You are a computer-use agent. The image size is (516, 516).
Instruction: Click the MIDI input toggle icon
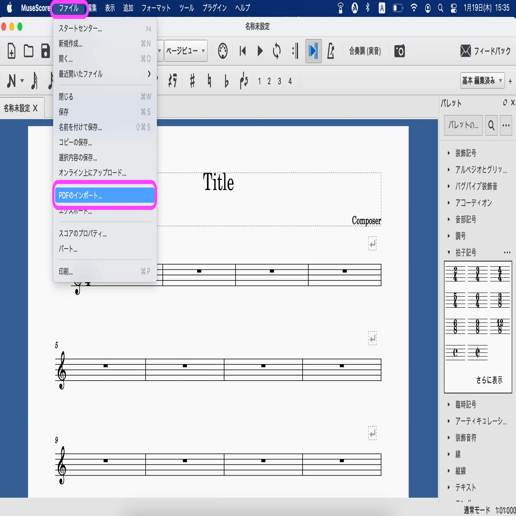(x=223, y=51)
